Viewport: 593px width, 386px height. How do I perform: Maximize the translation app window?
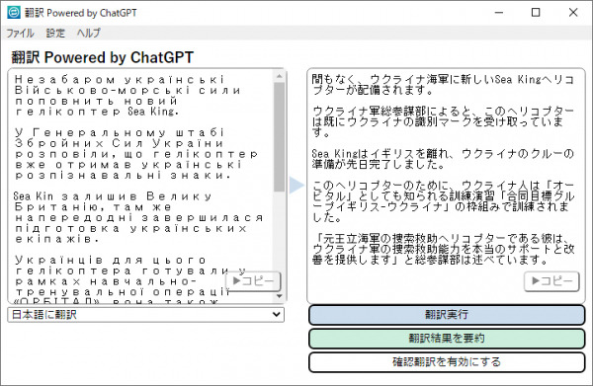pyautogui.click(x=536, y=13)
